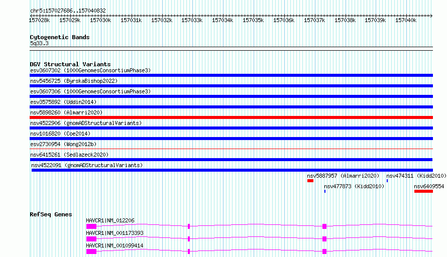The image size is (447, 257).
Task: Click the 157034k ruler label
Action: pos(222,20)
